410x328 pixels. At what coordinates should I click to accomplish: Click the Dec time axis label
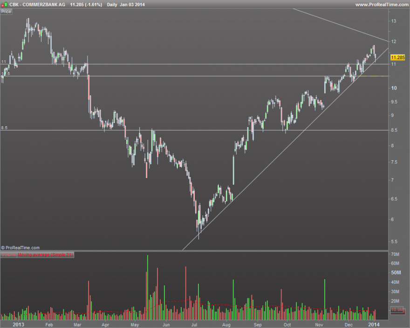point(348,325)
